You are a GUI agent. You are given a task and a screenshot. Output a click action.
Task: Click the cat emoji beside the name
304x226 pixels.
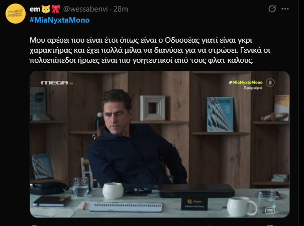point(46,9)
